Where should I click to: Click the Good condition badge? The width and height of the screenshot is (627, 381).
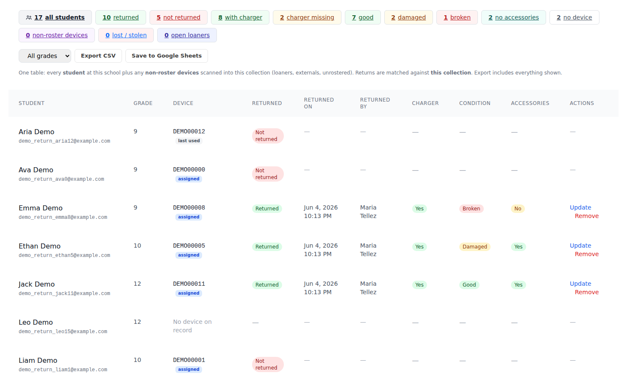click(x=469, y=285)
